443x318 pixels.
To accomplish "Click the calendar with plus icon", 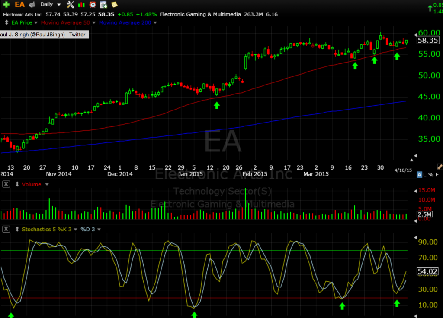I will click(x=103, y=4).
